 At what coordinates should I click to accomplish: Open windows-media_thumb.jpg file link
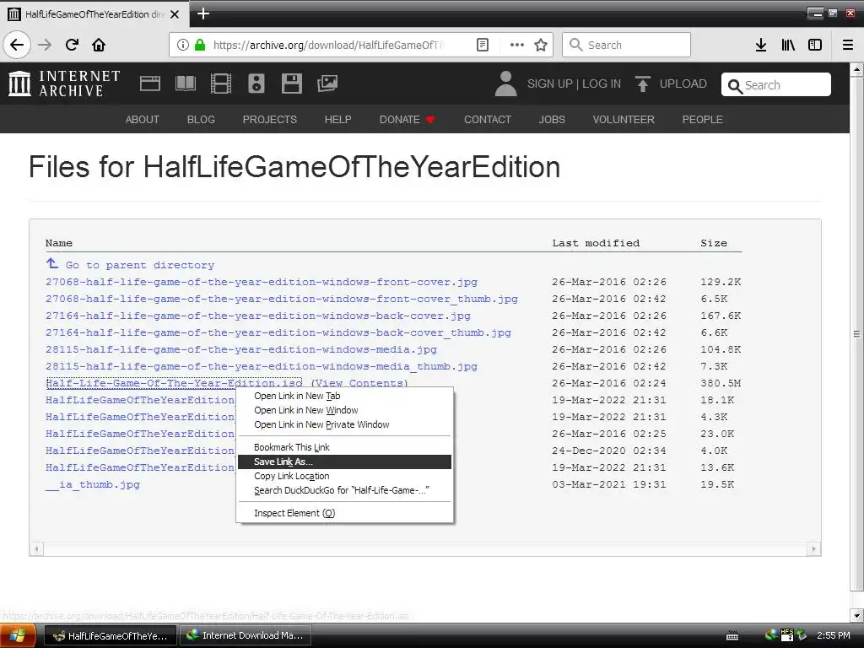tap(262, 366)
